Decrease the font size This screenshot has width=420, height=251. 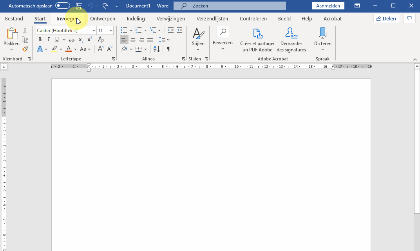point(110,49)
